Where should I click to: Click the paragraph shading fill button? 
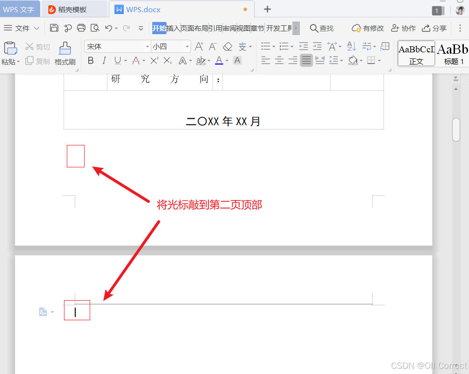(353, 60)
